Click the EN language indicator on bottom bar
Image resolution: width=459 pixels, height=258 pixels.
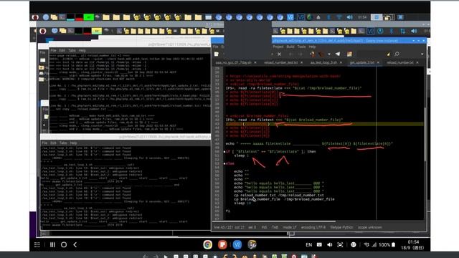(308, 245)
